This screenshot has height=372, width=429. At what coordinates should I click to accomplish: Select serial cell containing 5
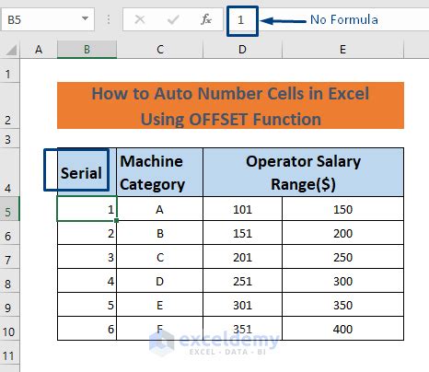coord(87,305)
